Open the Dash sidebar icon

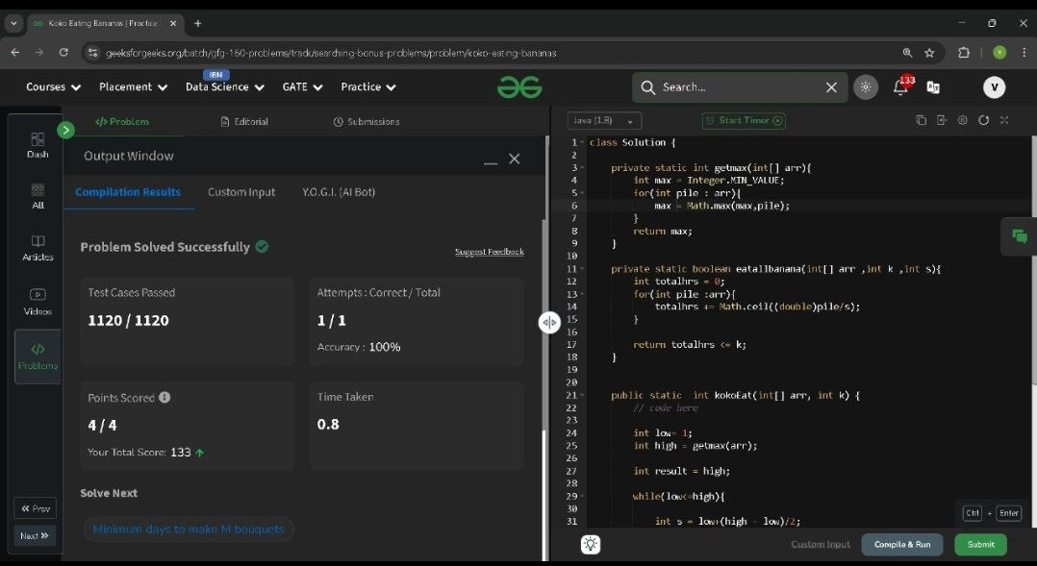[38, 145]
